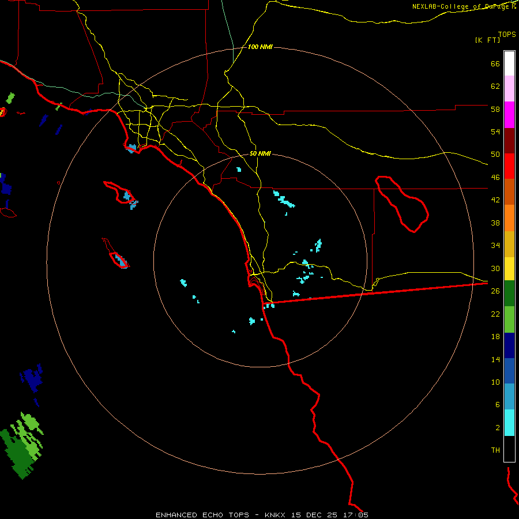
Task: Click the 26 scale label
Action: [x=495, y=291]
